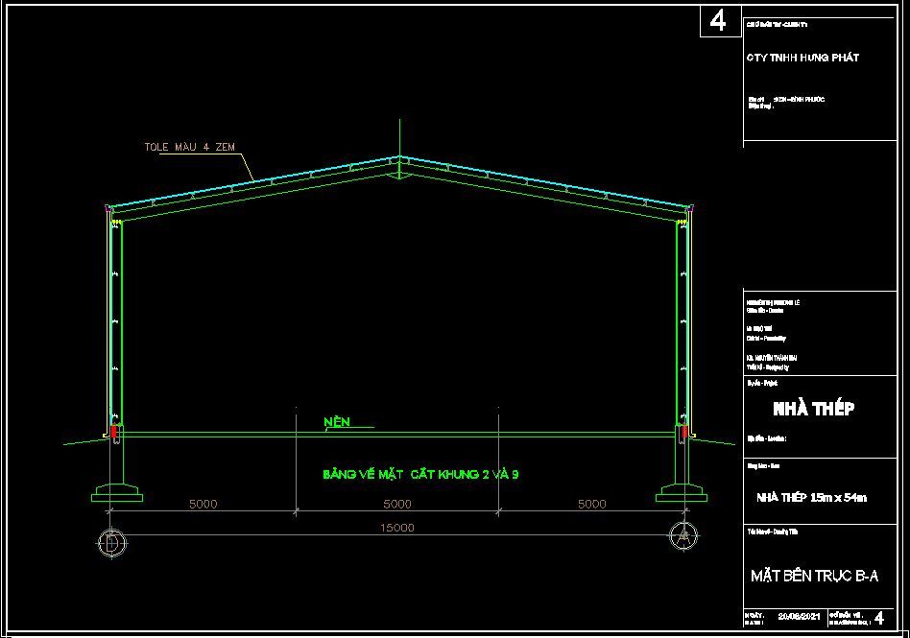Pick the red base plate at right column
Image resolution: width=910 pixels, height=638 pixels.
(x=684, y=434)
